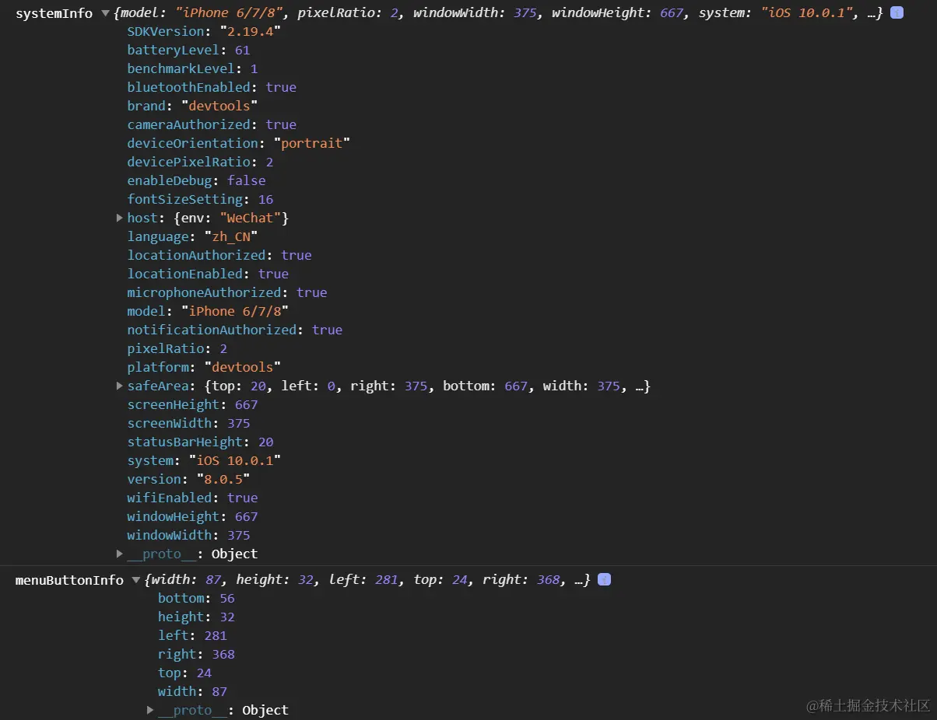Select the microphoneAuthorized: true line
Screen dimensions: 937x720
click(227, 292)
